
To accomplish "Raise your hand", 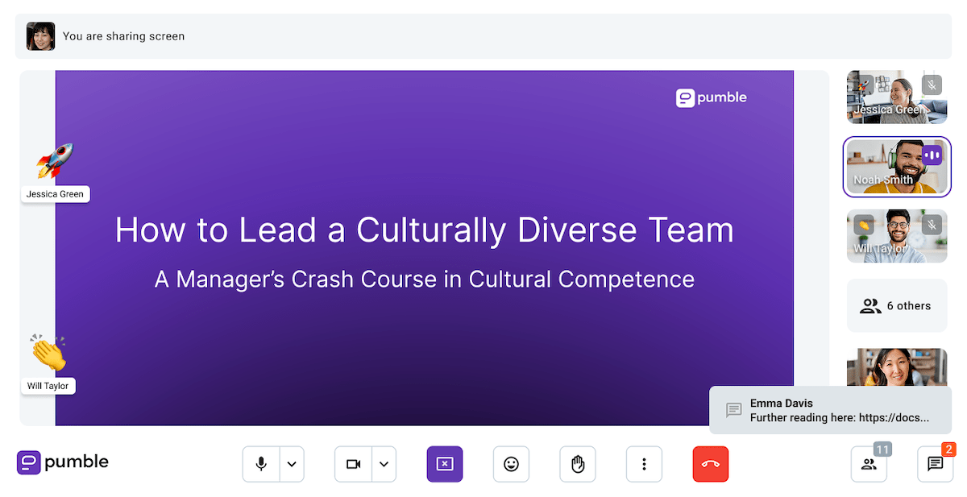I will (x=577, y=464).
